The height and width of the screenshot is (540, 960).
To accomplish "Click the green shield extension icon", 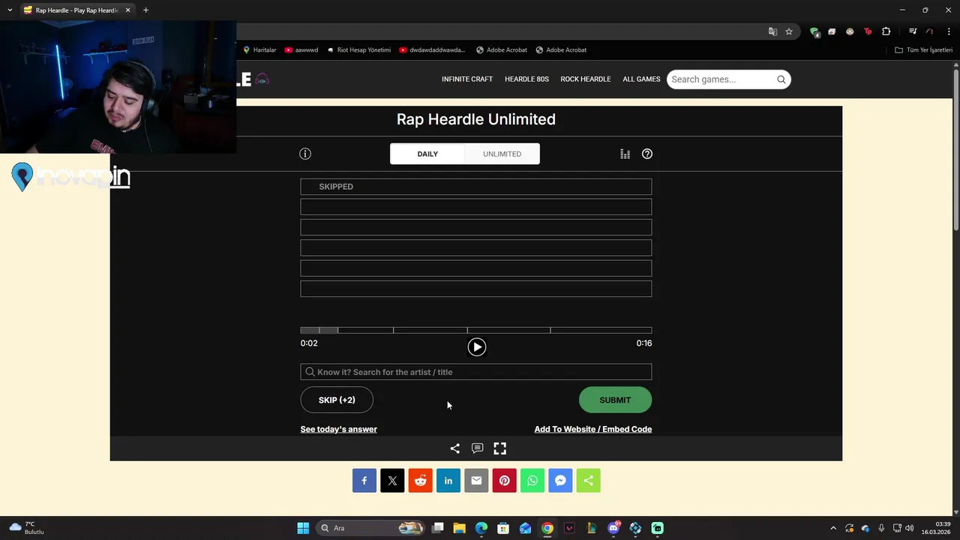I will (x=814, y=31).
